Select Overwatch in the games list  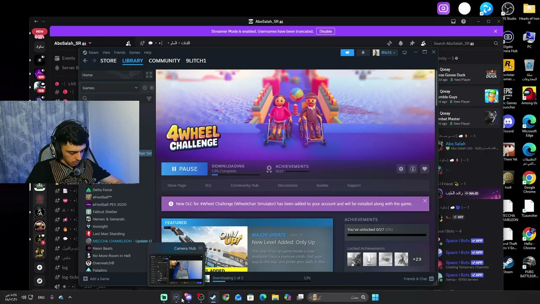pyautogui.click(x=103, y=263)
